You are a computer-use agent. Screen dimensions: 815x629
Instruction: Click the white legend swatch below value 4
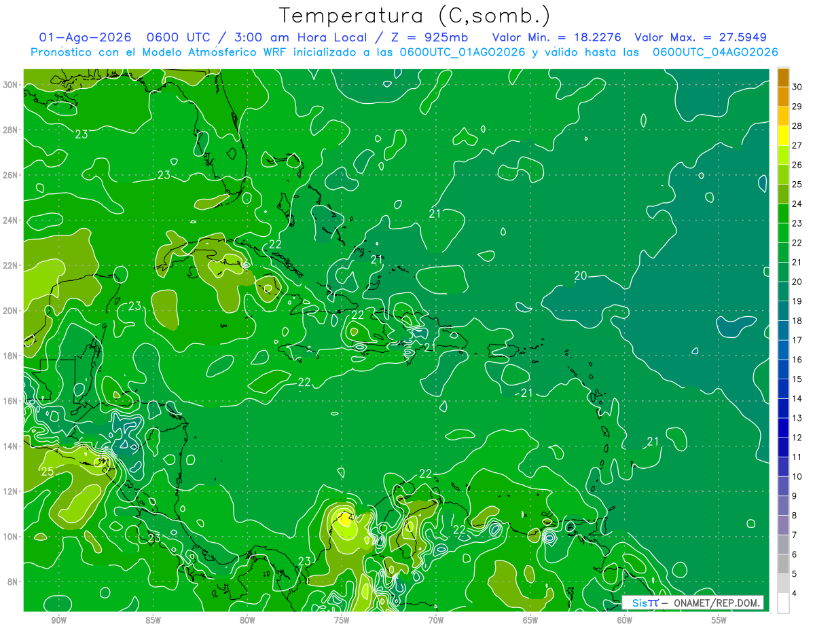pos(783,603)
